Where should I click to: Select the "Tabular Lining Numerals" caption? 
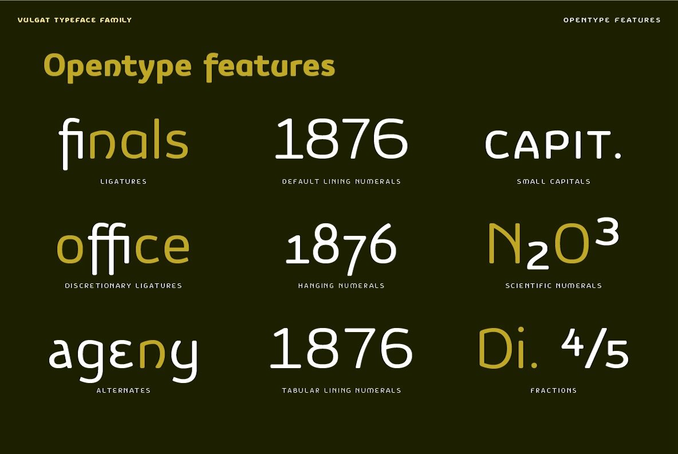click(x=341, y=390)
